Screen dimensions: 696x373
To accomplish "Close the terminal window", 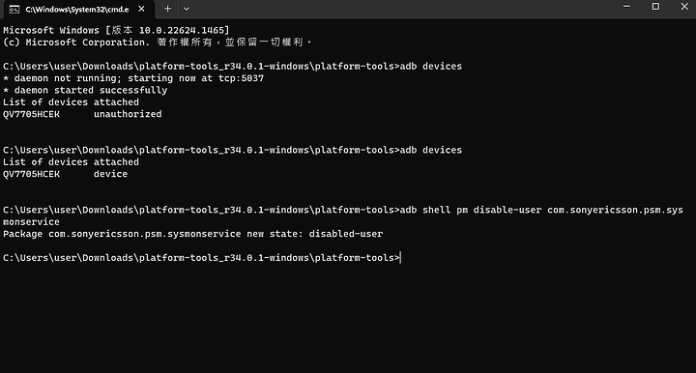I will click(x=684, y=7).
